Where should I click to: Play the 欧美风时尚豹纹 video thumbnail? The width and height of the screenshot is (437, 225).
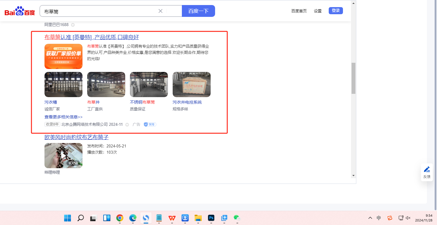point(63,156)
